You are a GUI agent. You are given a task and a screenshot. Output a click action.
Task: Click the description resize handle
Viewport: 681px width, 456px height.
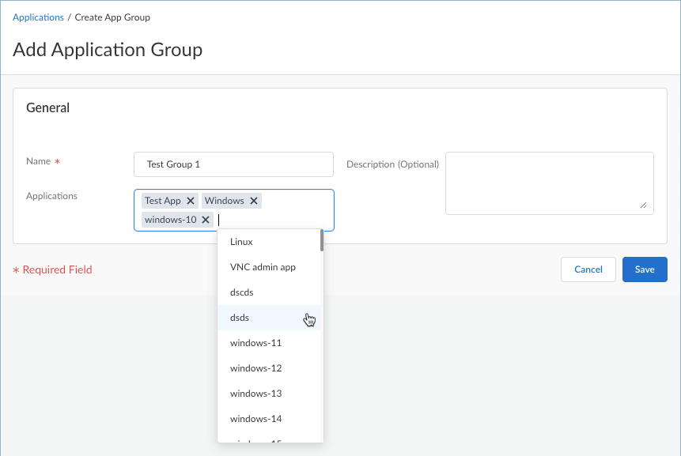coord(643,205)
